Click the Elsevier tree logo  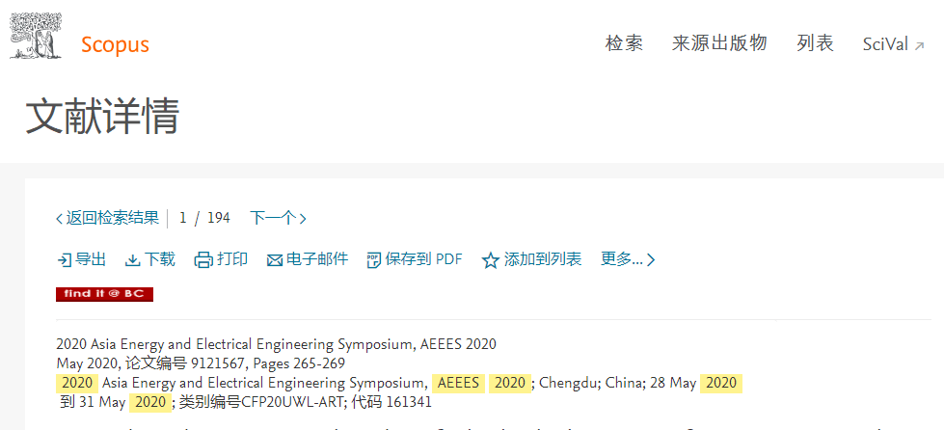pyautogui.click(x=36, y=35)
